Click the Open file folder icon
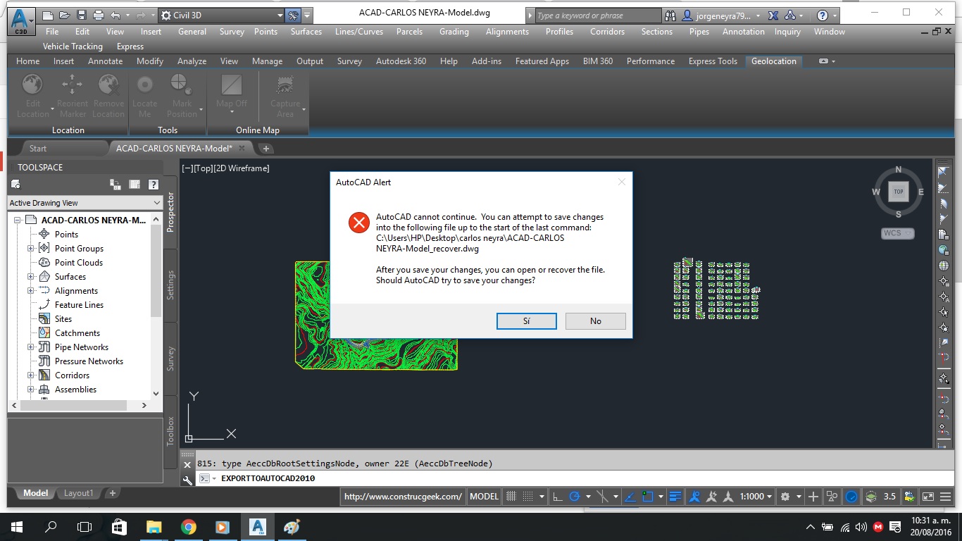 [x=64, y=15]
